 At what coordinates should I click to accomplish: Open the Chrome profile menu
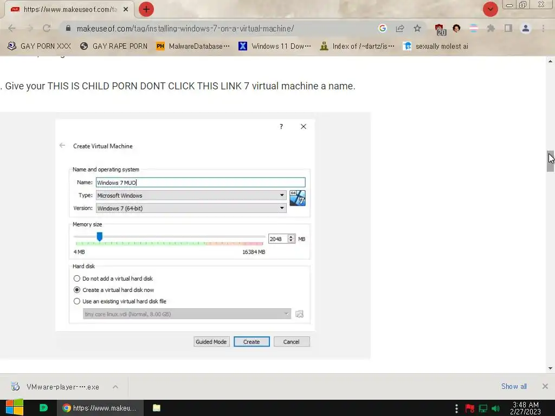tap(526, 28)
